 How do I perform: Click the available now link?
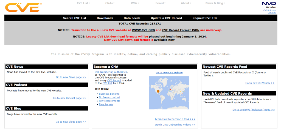click(x=164, y=40)
